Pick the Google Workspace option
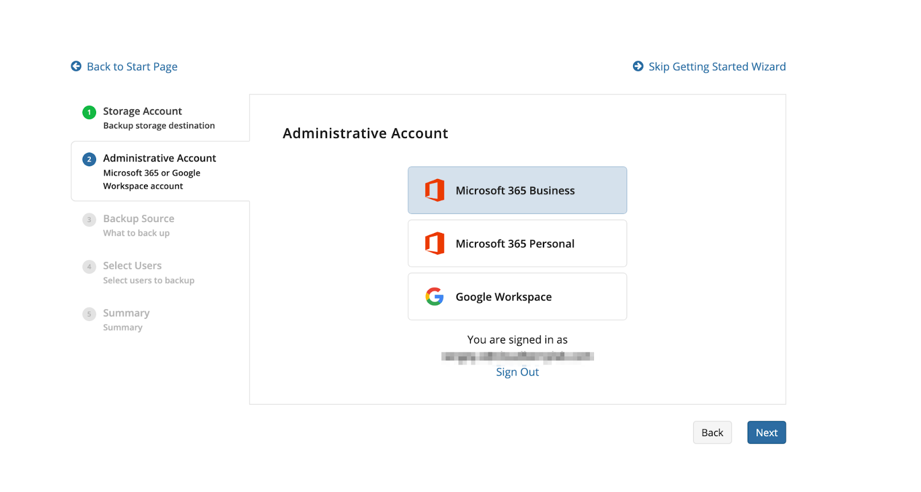This screenshot has width=921, height=492. point(517,296)
